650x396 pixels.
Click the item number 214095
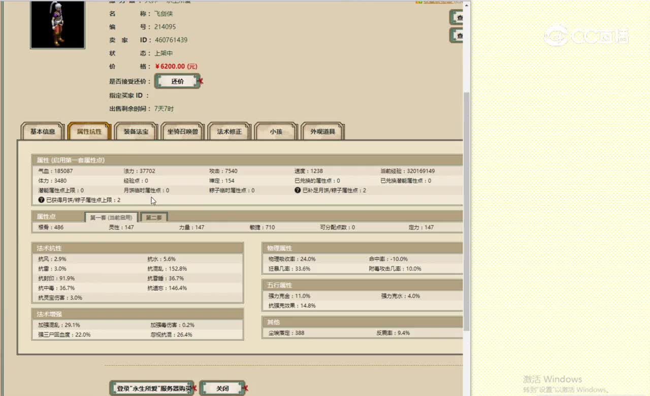(165, 27)
